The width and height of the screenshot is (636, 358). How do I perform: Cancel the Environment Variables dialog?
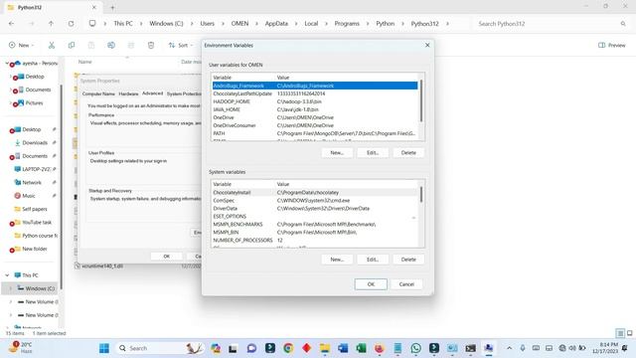(406, 284)
